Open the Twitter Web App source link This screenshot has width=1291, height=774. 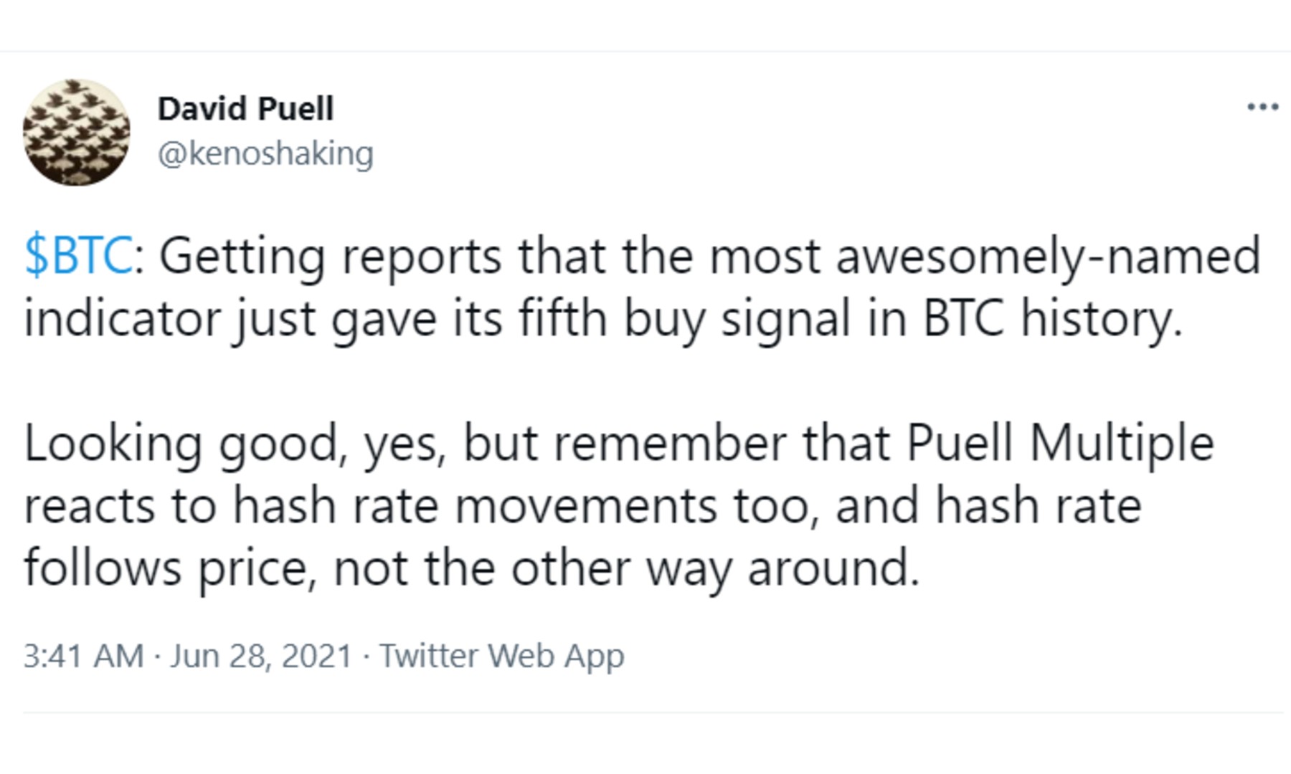(501, 656)
